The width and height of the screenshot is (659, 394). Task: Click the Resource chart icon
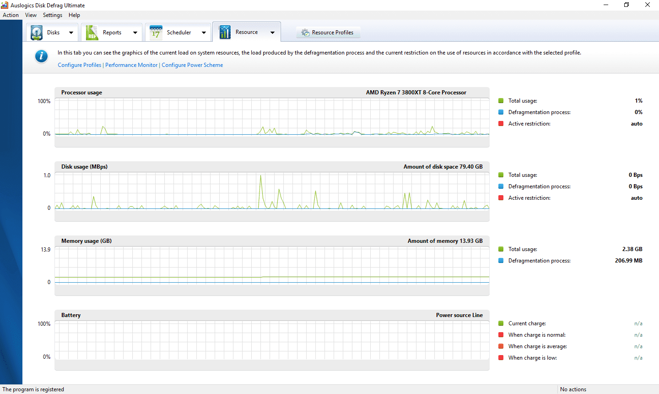coord(225,32)
